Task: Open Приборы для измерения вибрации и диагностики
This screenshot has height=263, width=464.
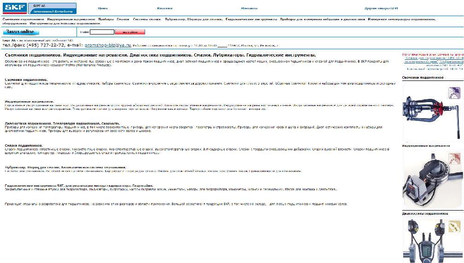Action: 323,19
